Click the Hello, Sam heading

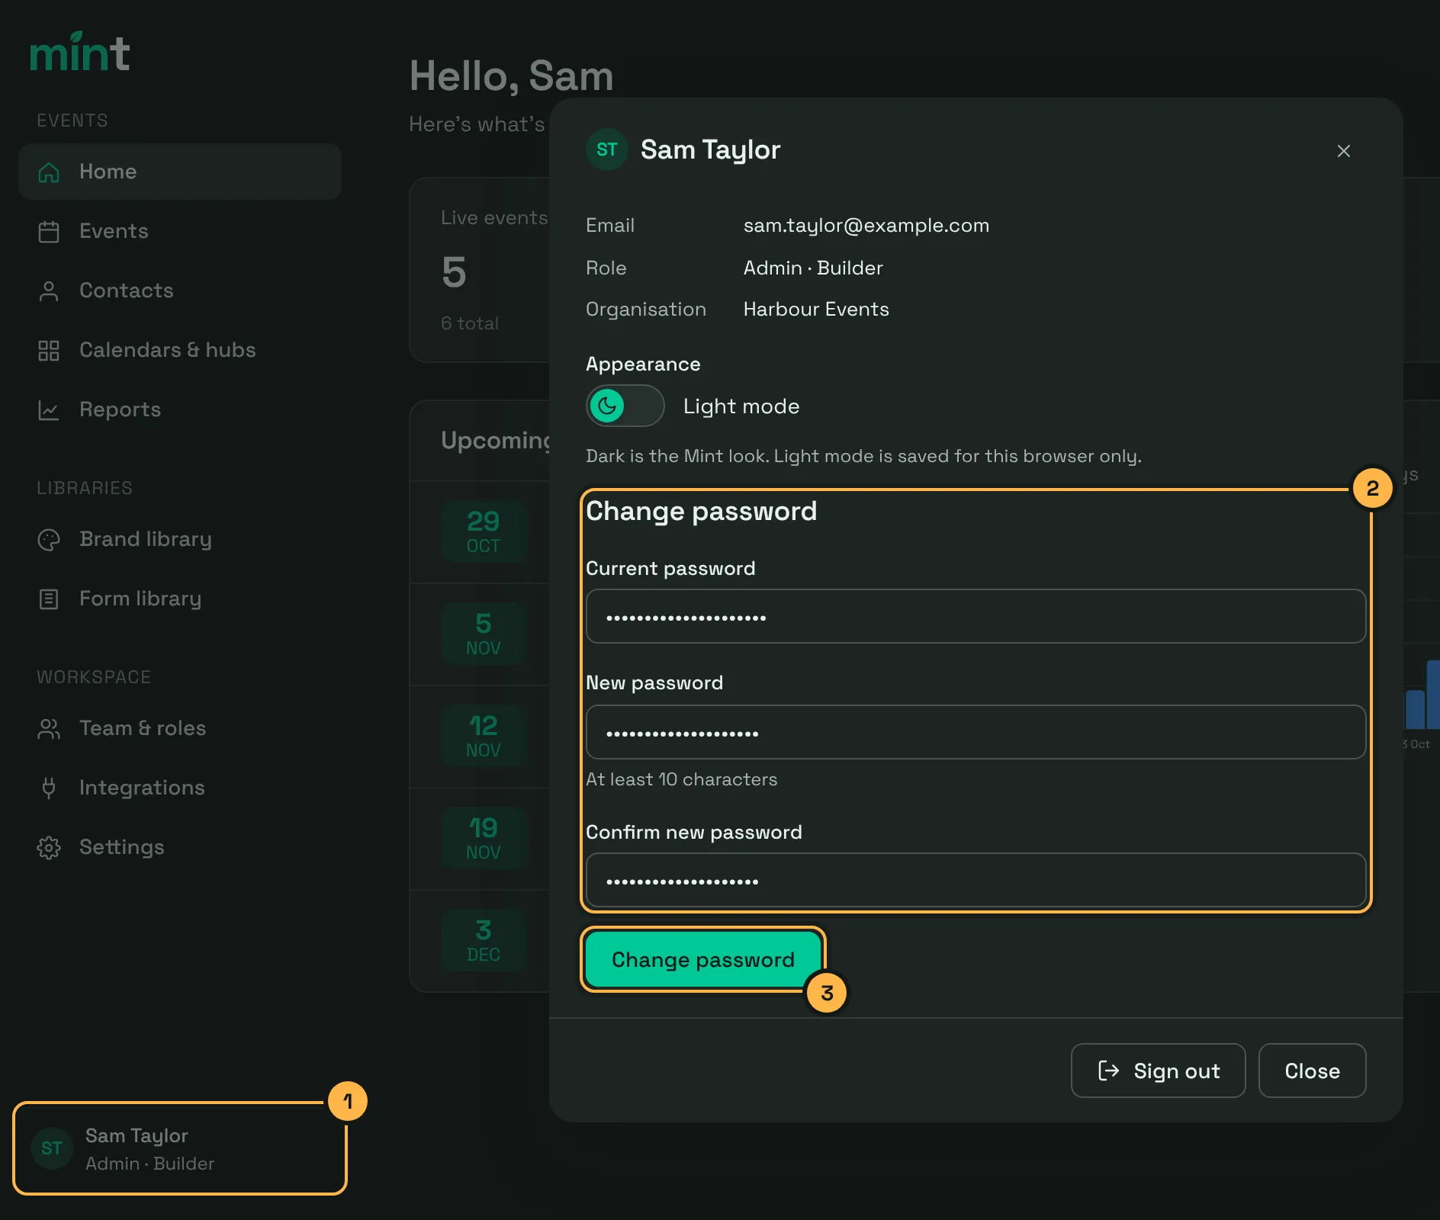click(x=511, y=76)
